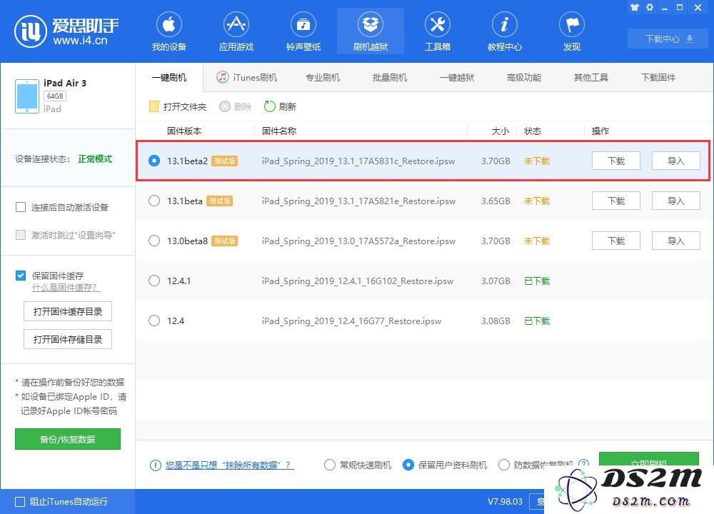The width and height of the screenshot is (714, 514).
Task: Click the info icon beside erase data link
Action: pos(155,465)
